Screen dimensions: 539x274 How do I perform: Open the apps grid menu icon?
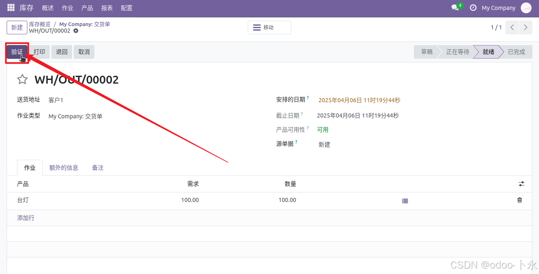pyautogui.click(x=11, y=7)
